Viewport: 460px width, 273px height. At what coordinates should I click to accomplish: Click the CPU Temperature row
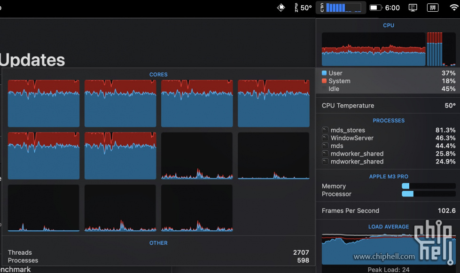[x=389, y=106]
